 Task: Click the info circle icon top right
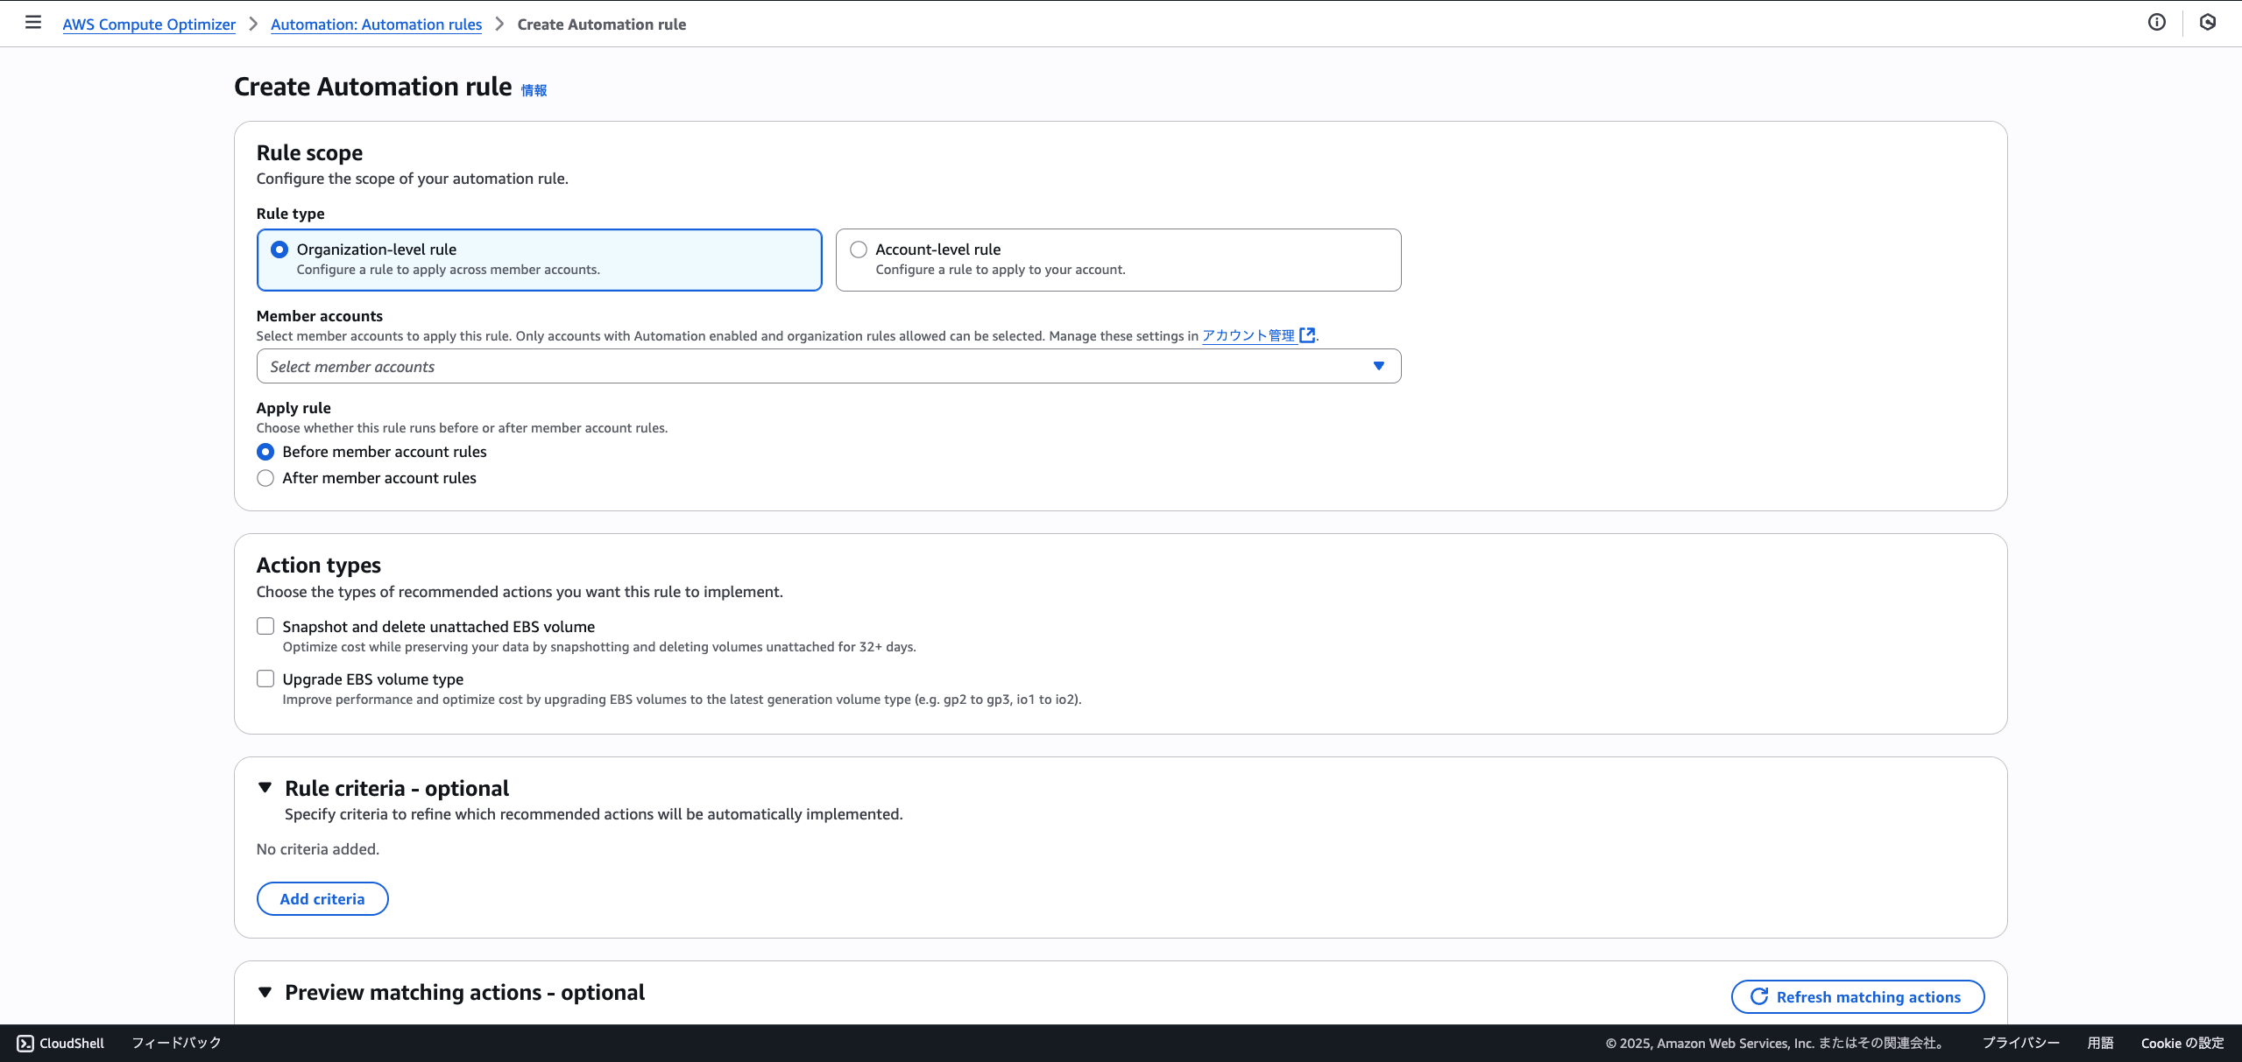[2156, 23]
